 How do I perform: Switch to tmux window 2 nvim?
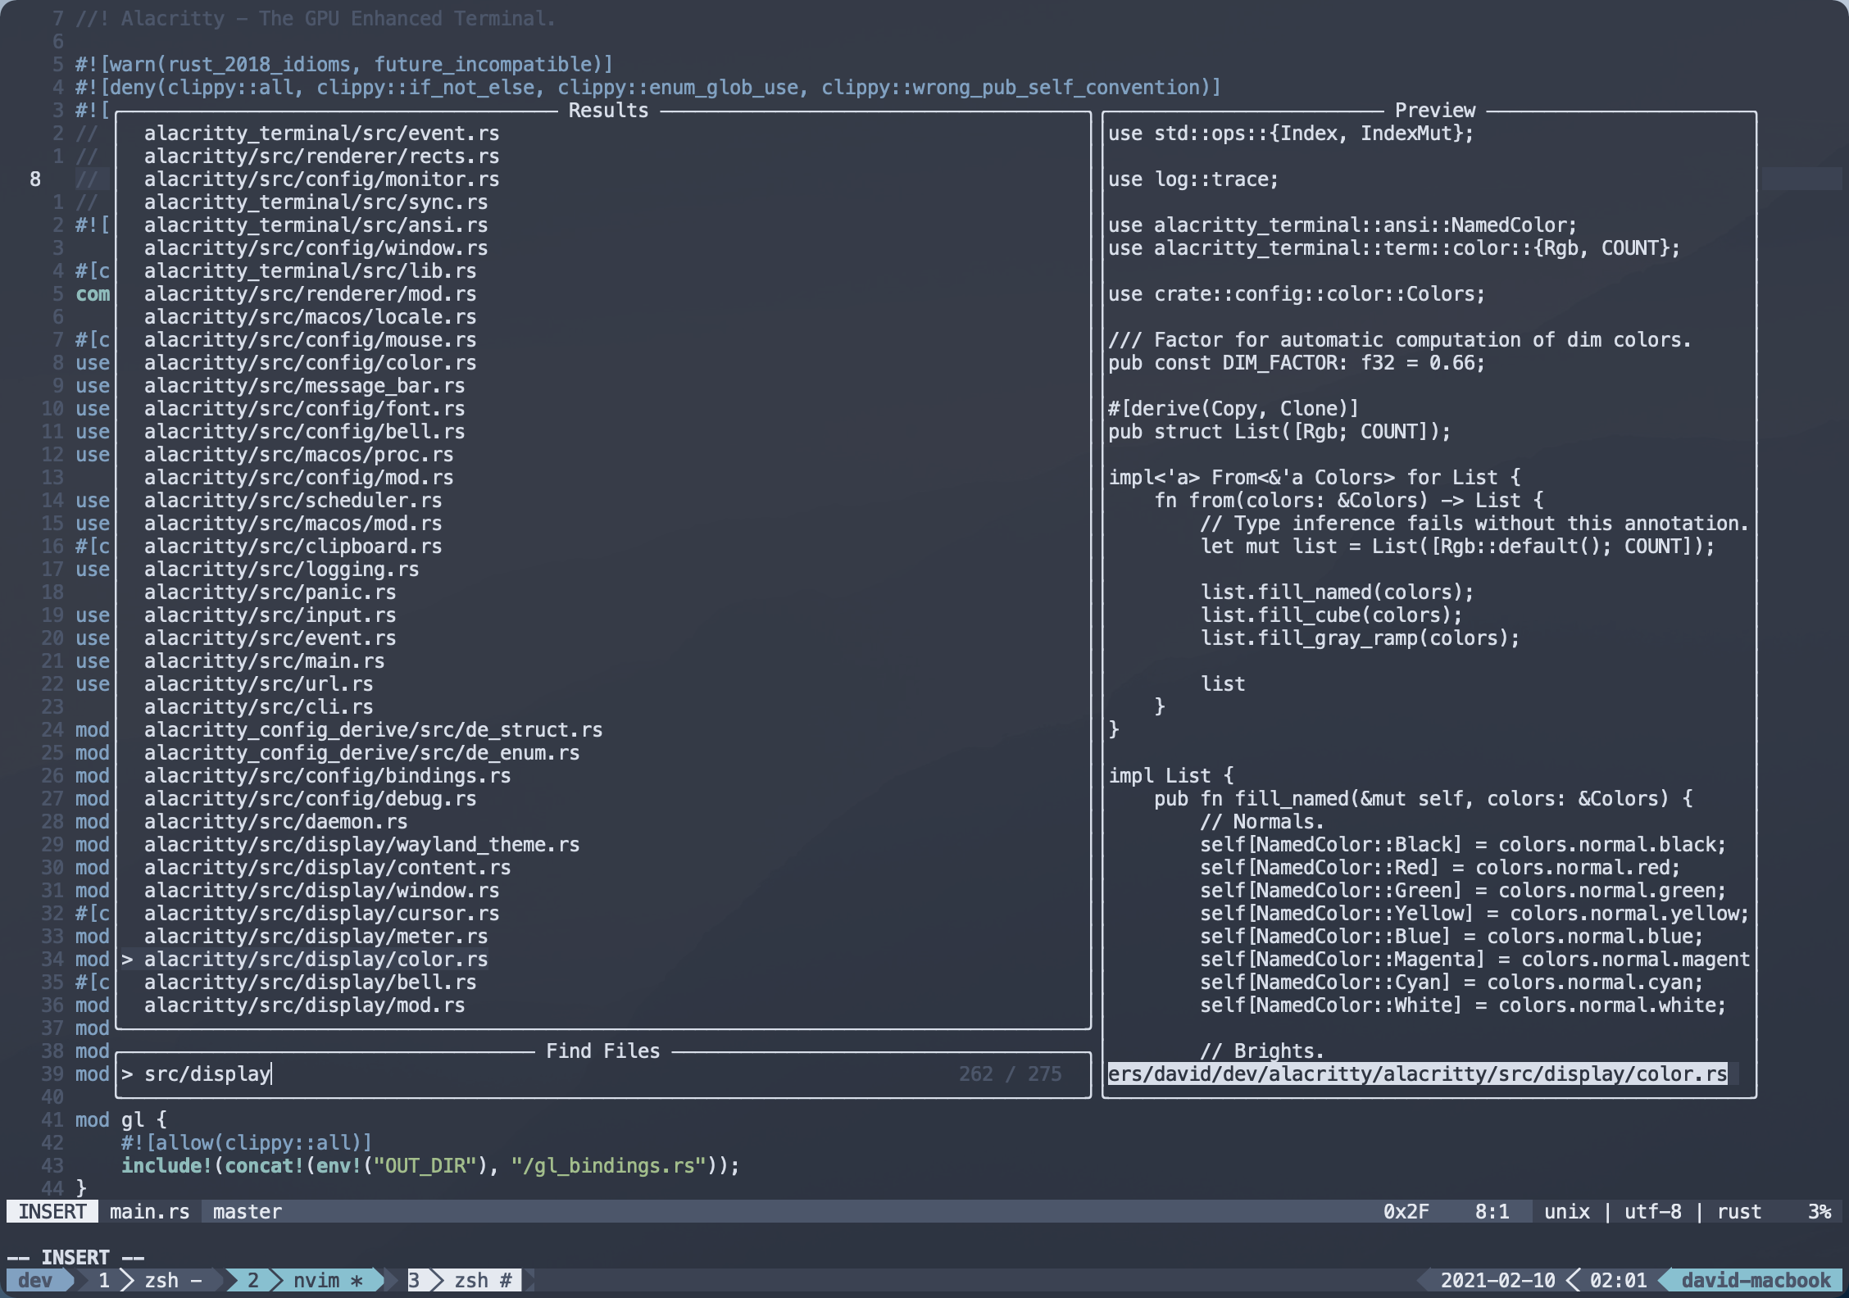pyautogui.click(x=305, y=1281)
